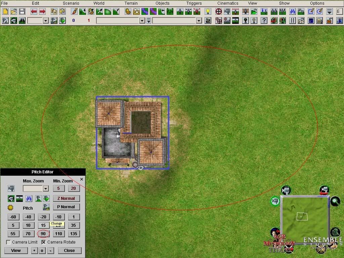Click the gold coin icon beside Pitch
The image size is (344, 258).
(10, 208)
